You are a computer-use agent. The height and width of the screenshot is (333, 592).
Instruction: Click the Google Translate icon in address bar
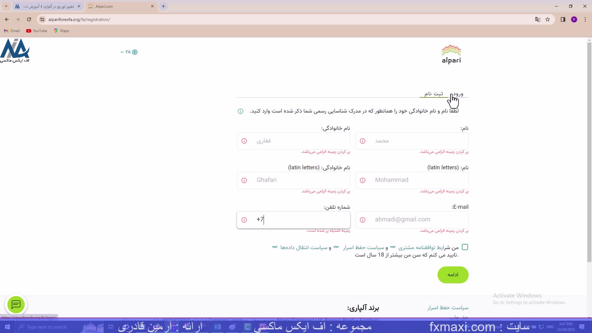pyautogui.click(x=537, y=19)
